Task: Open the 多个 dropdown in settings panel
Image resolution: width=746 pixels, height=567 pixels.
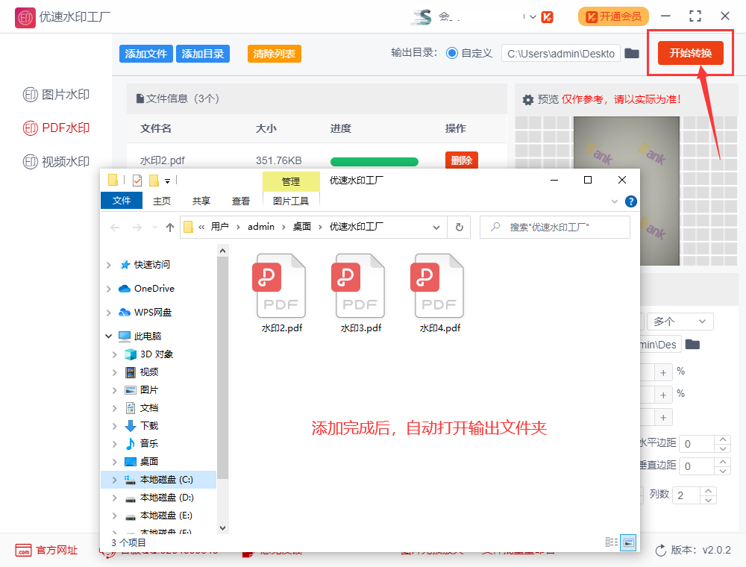Action: pos(680,322)
